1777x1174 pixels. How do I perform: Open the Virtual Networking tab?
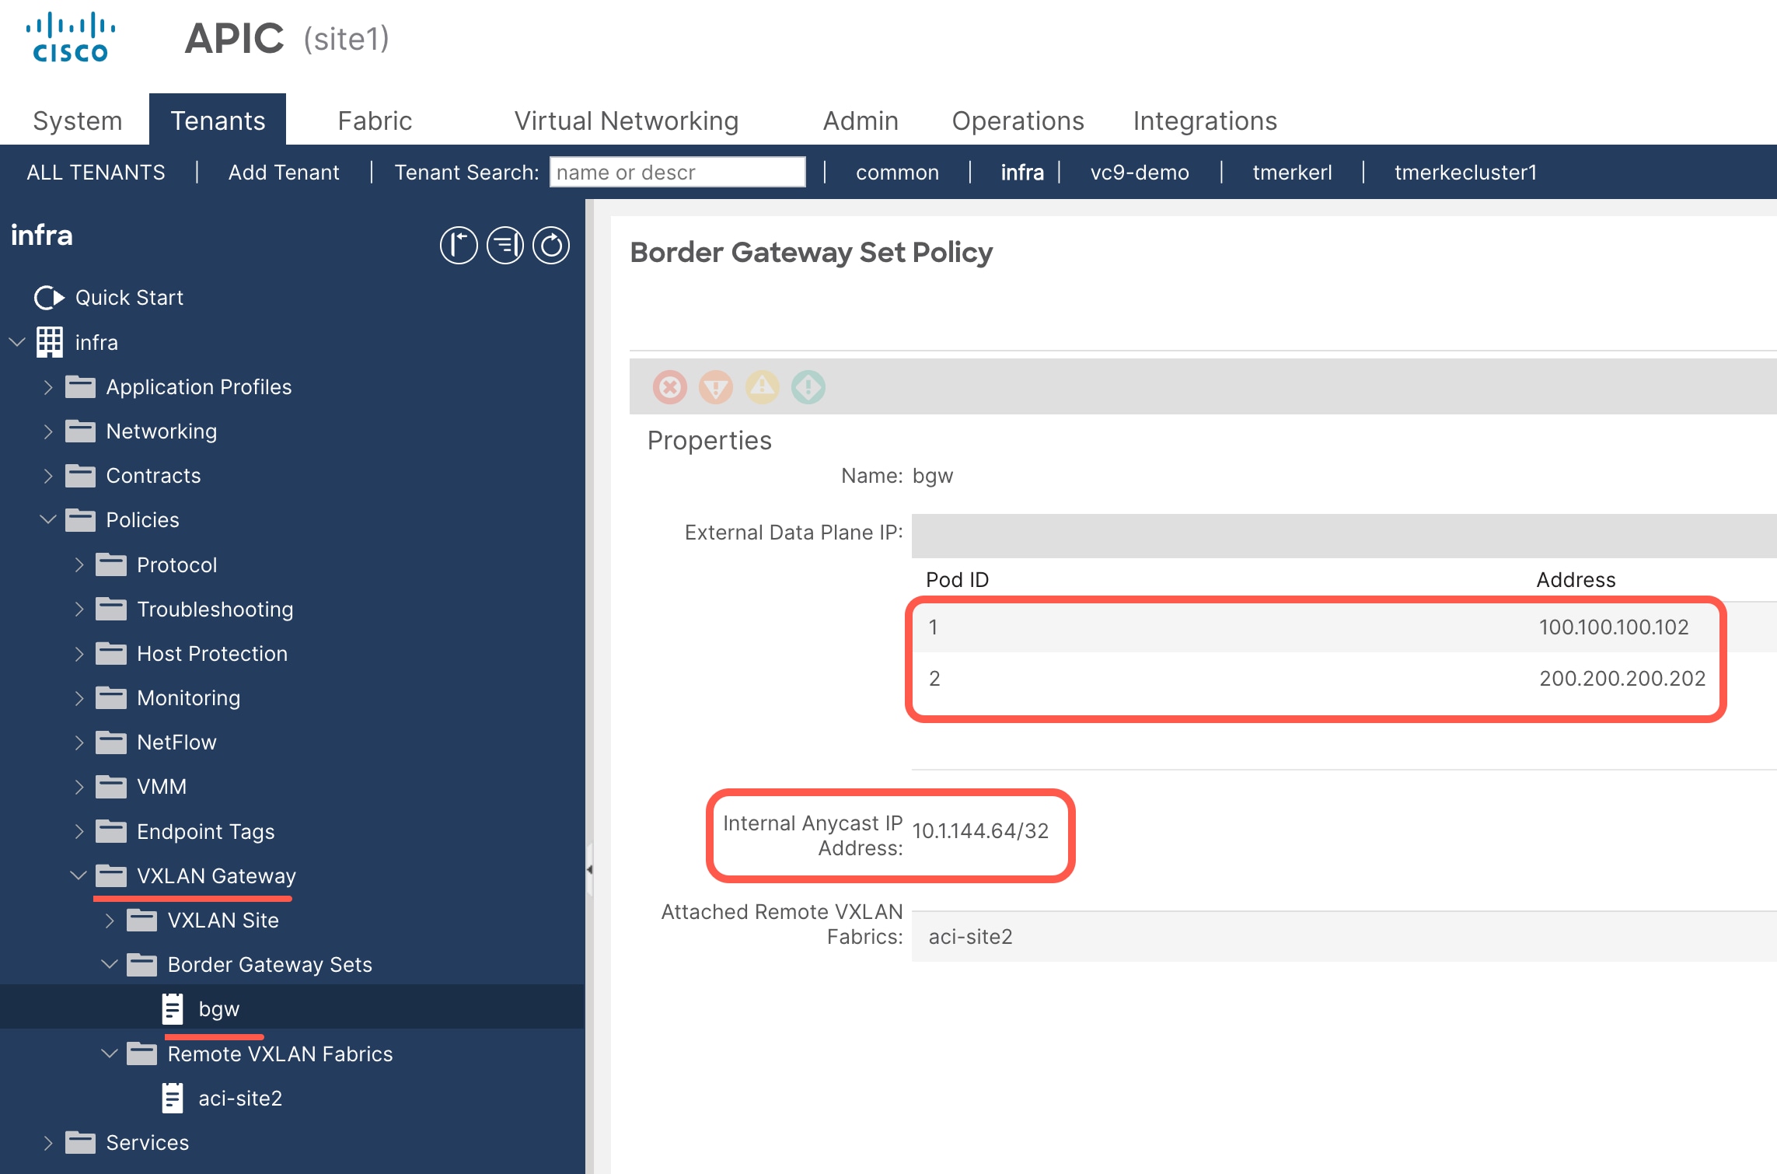click(x=627, y=121)
